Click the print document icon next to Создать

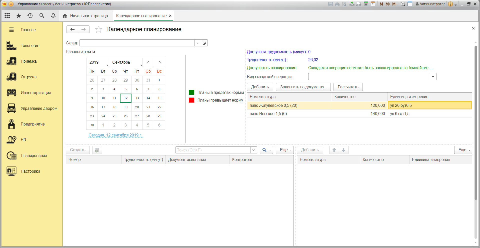point(97,150)
